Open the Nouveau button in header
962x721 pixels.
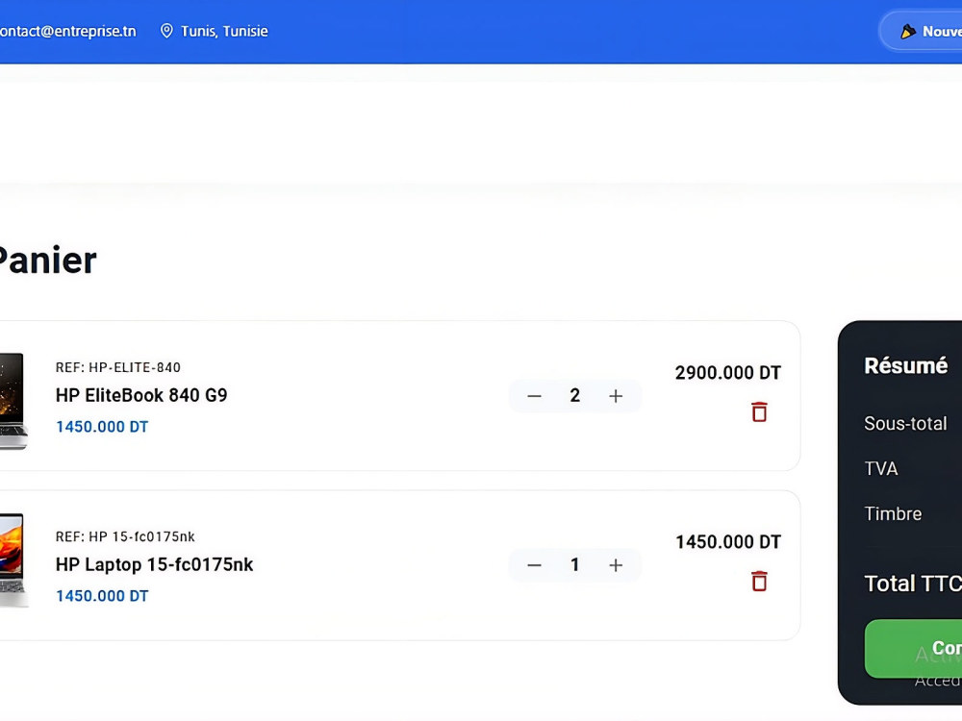click(921, 32)
